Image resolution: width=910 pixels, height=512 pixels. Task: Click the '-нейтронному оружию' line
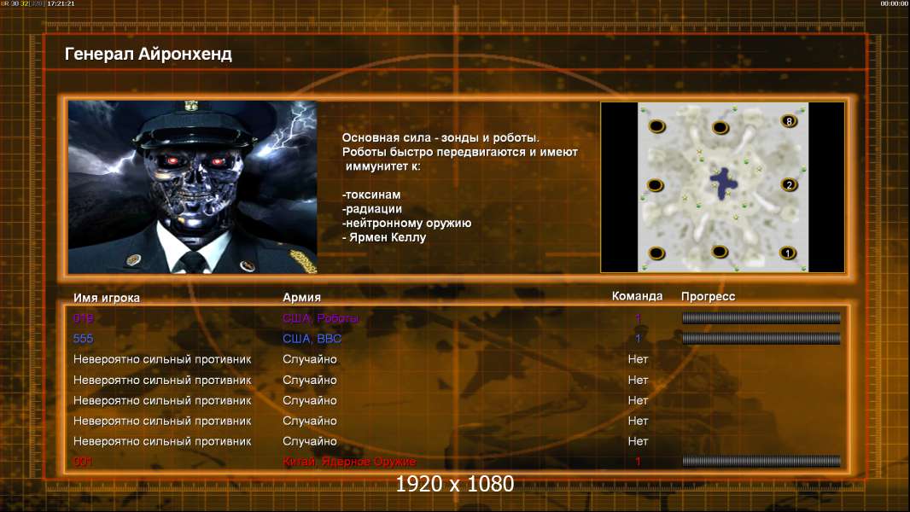click(407, 224)
